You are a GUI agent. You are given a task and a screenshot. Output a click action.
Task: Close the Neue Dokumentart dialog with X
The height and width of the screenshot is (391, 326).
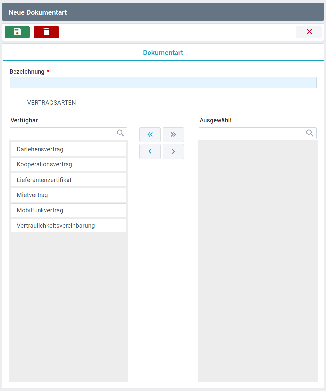pos(309,32)
